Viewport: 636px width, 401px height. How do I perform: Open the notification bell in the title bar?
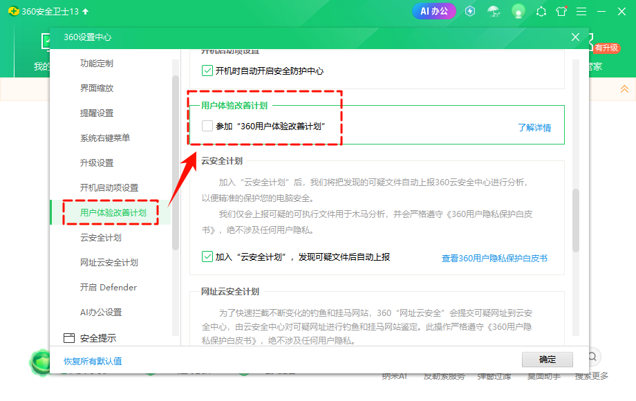pyautogui.click(x=541, y=11)
